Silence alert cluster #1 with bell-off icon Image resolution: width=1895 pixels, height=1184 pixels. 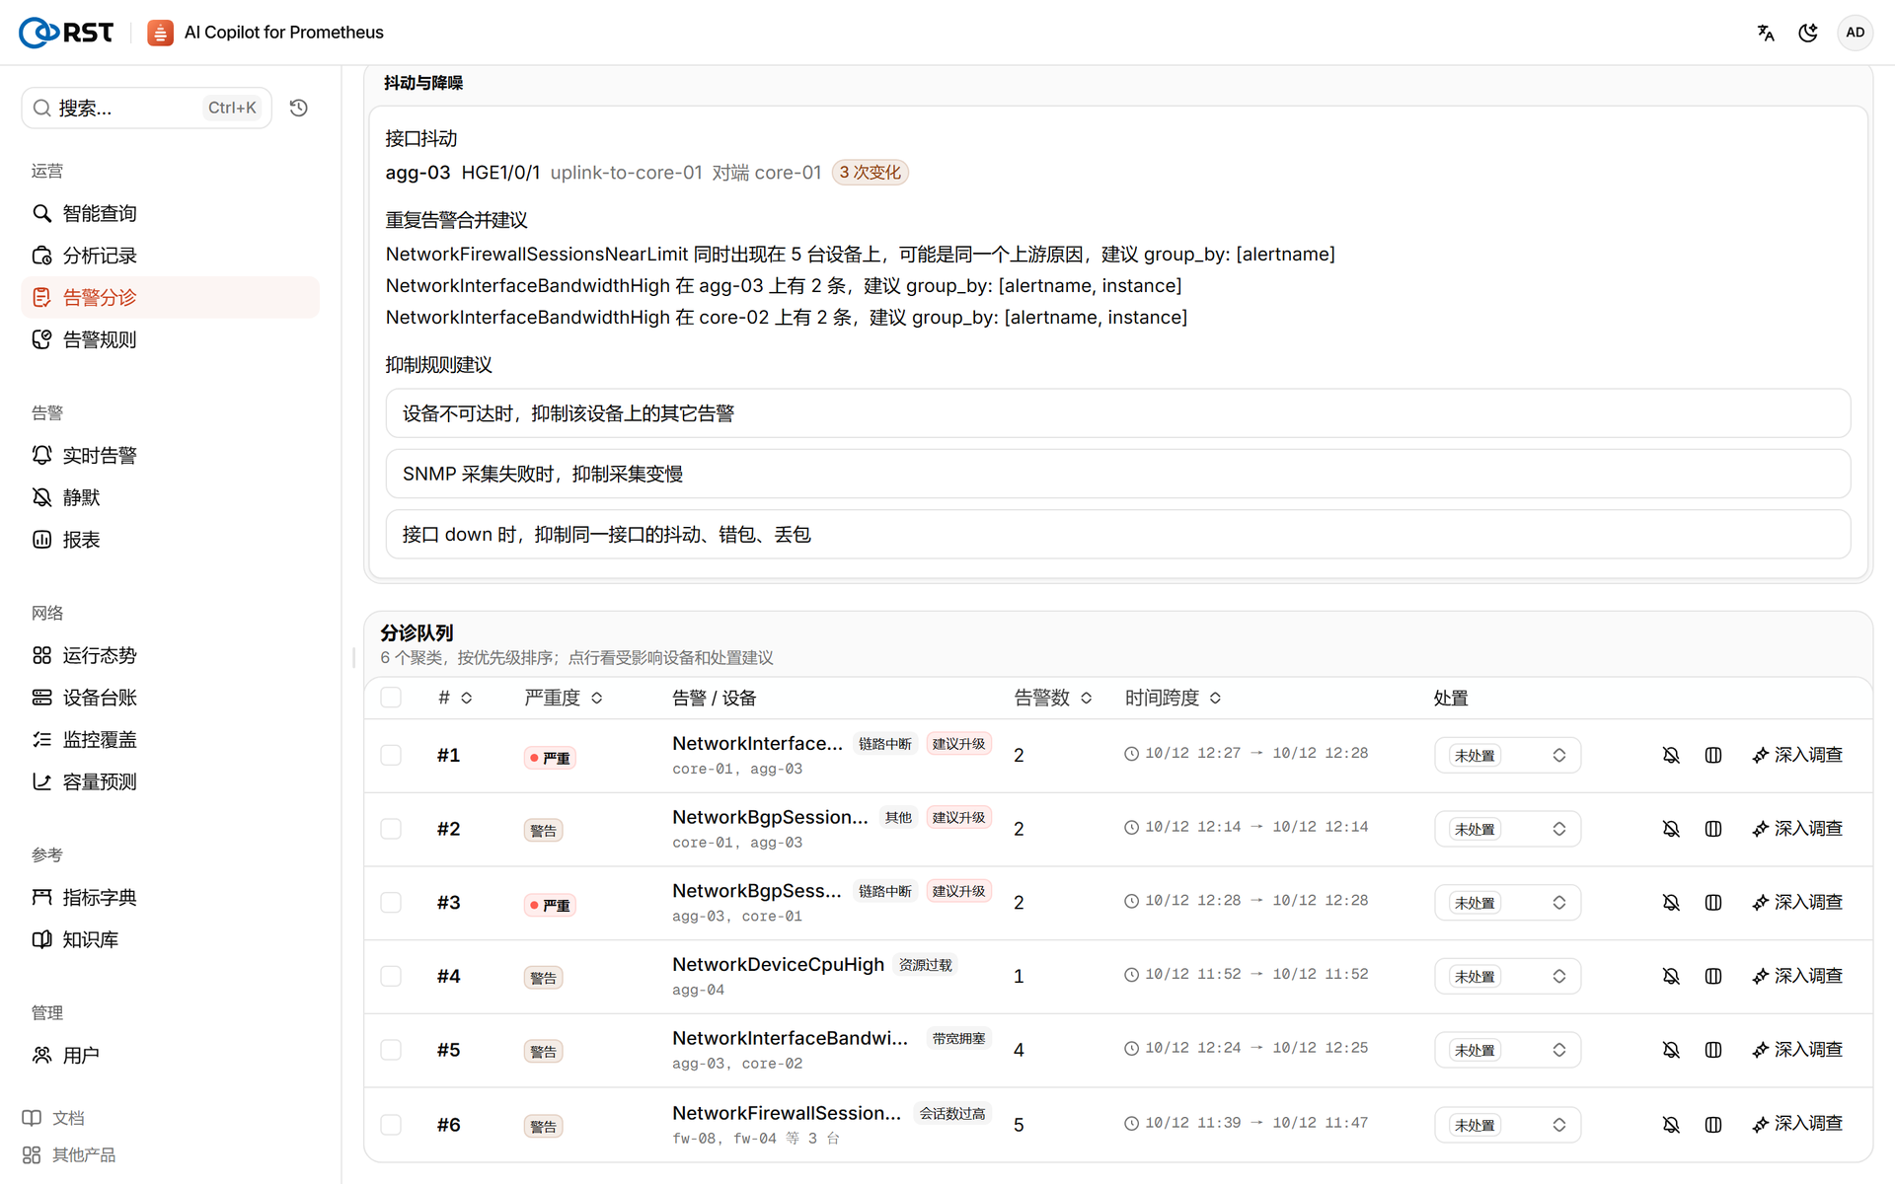point(1671,755)
